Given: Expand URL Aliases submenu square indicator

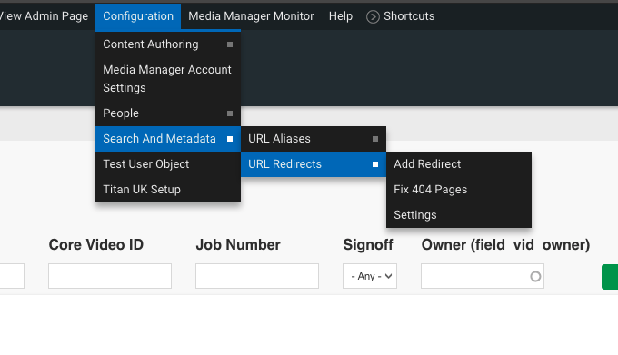Looking at the screenshot, I should pos(375,139).
